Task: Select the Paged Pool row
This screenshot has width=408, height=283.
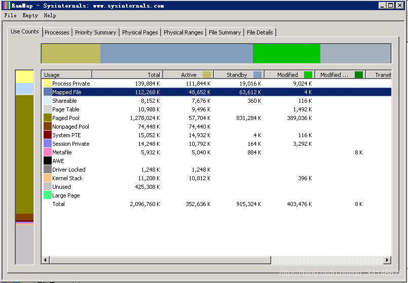Action: pyautogui.click(x=216, y=118)
